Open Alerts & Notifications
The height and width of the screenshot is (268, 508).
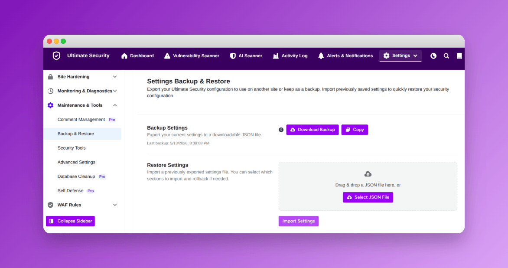(346, 56)
